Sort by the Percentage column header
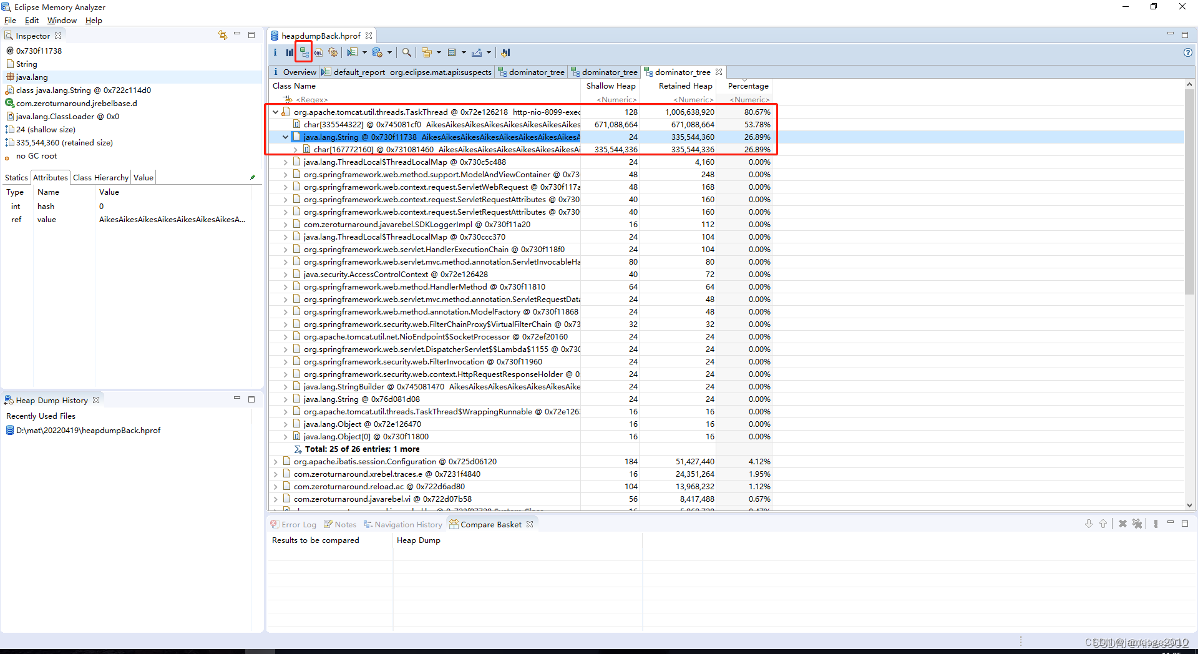Screen dimensions: 1198x654 pos(748,86)
